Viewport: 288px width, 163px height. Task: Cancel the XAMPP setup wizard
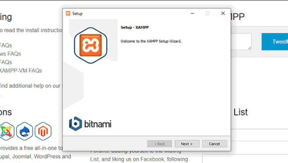click(x=214, y=144)
